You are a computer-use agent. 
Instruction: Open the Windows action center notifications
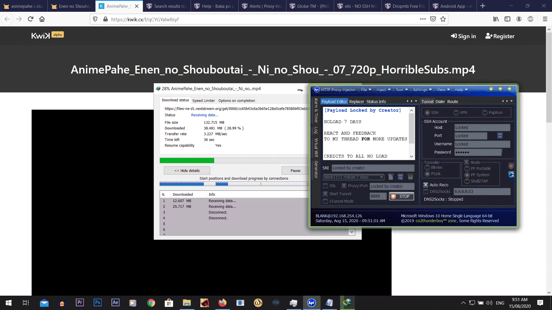540,303
